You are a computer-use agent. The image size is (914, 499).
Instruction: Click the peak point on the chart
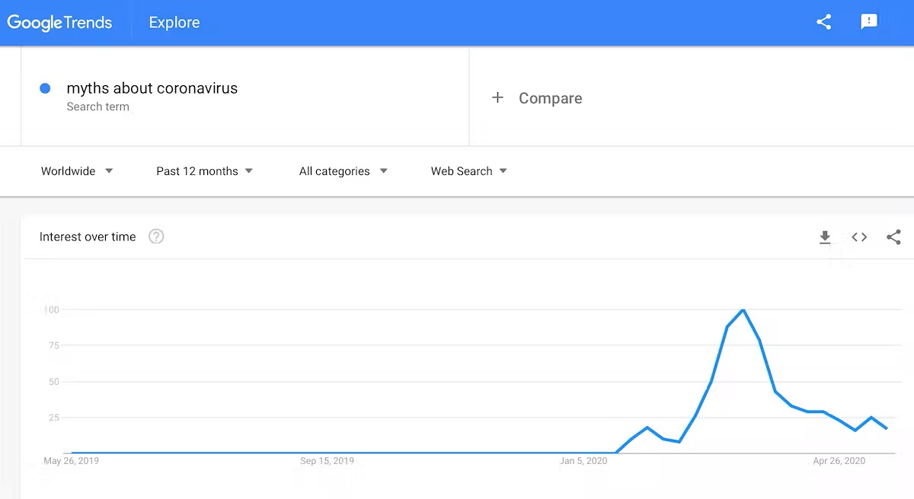click(x=743, y=310)
